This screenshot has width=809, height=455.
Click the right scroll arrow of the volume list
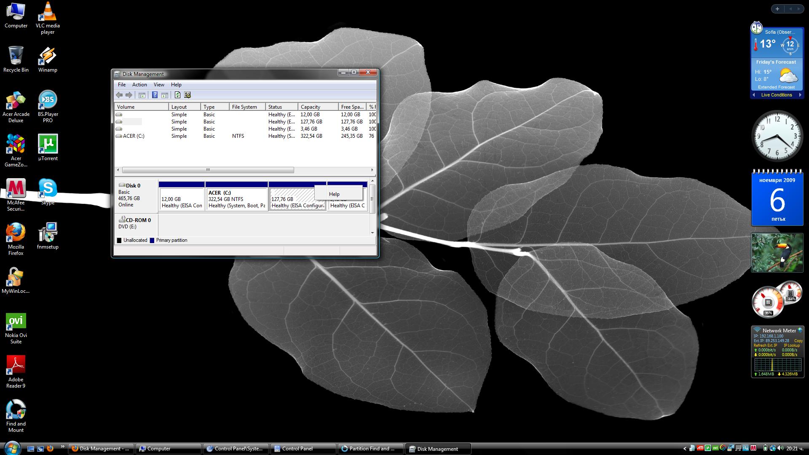[x=372, y=170]
